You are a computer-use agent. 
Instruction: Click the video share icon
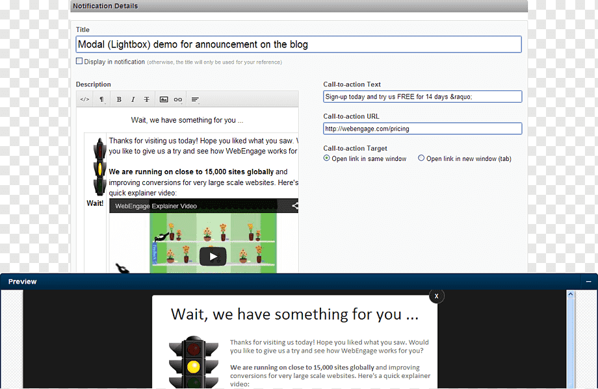(295, 206)
